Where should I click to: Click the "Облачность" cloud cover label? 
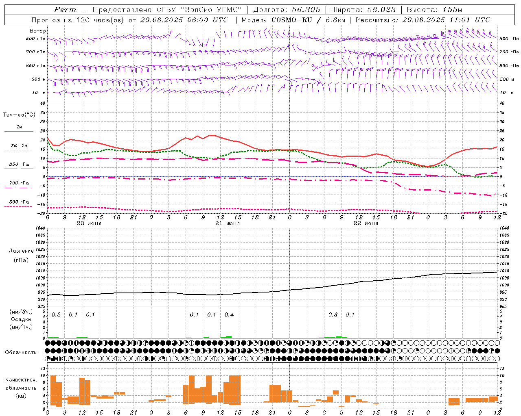click(21, 352)
